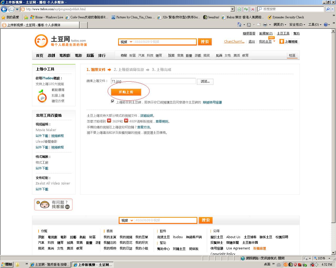This screenshot has width=336, height=268.
Task: Click the Stop loading X icon
Action: click(253, 9)
